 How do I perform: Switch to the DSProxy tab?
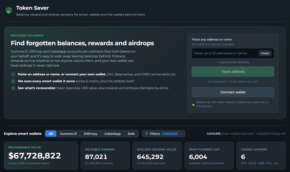91,133
